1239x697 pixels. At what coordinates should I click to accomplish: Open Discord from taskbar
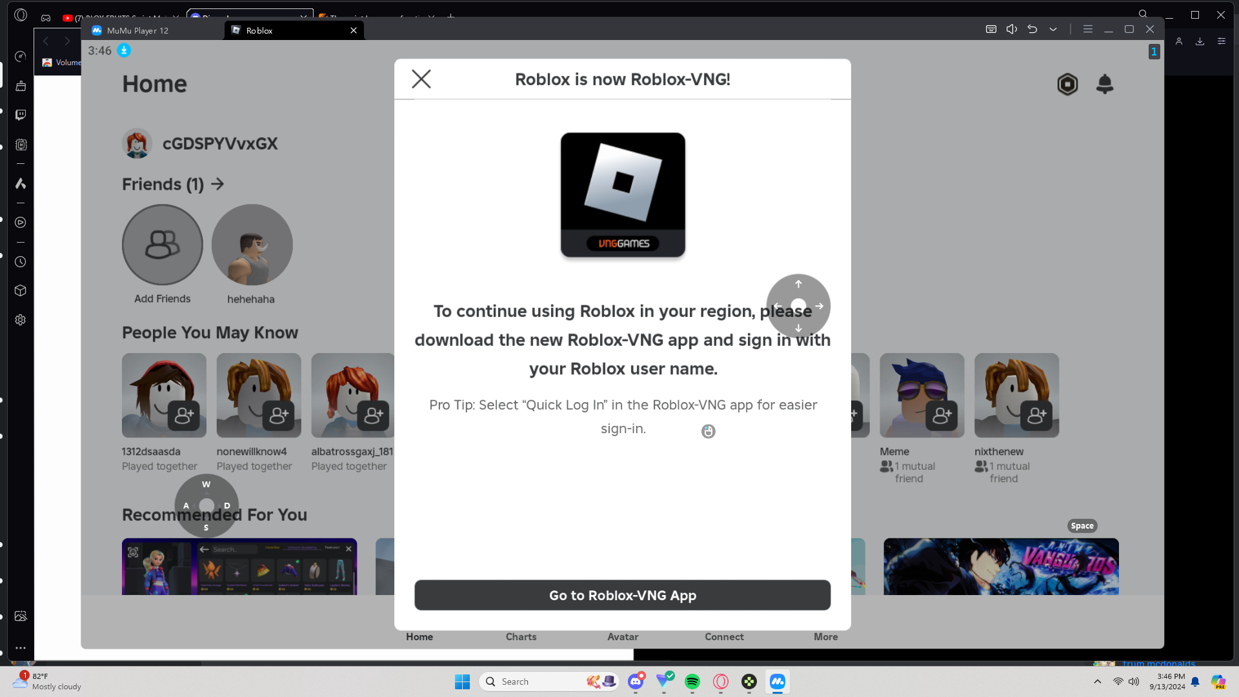coord(636,682)
